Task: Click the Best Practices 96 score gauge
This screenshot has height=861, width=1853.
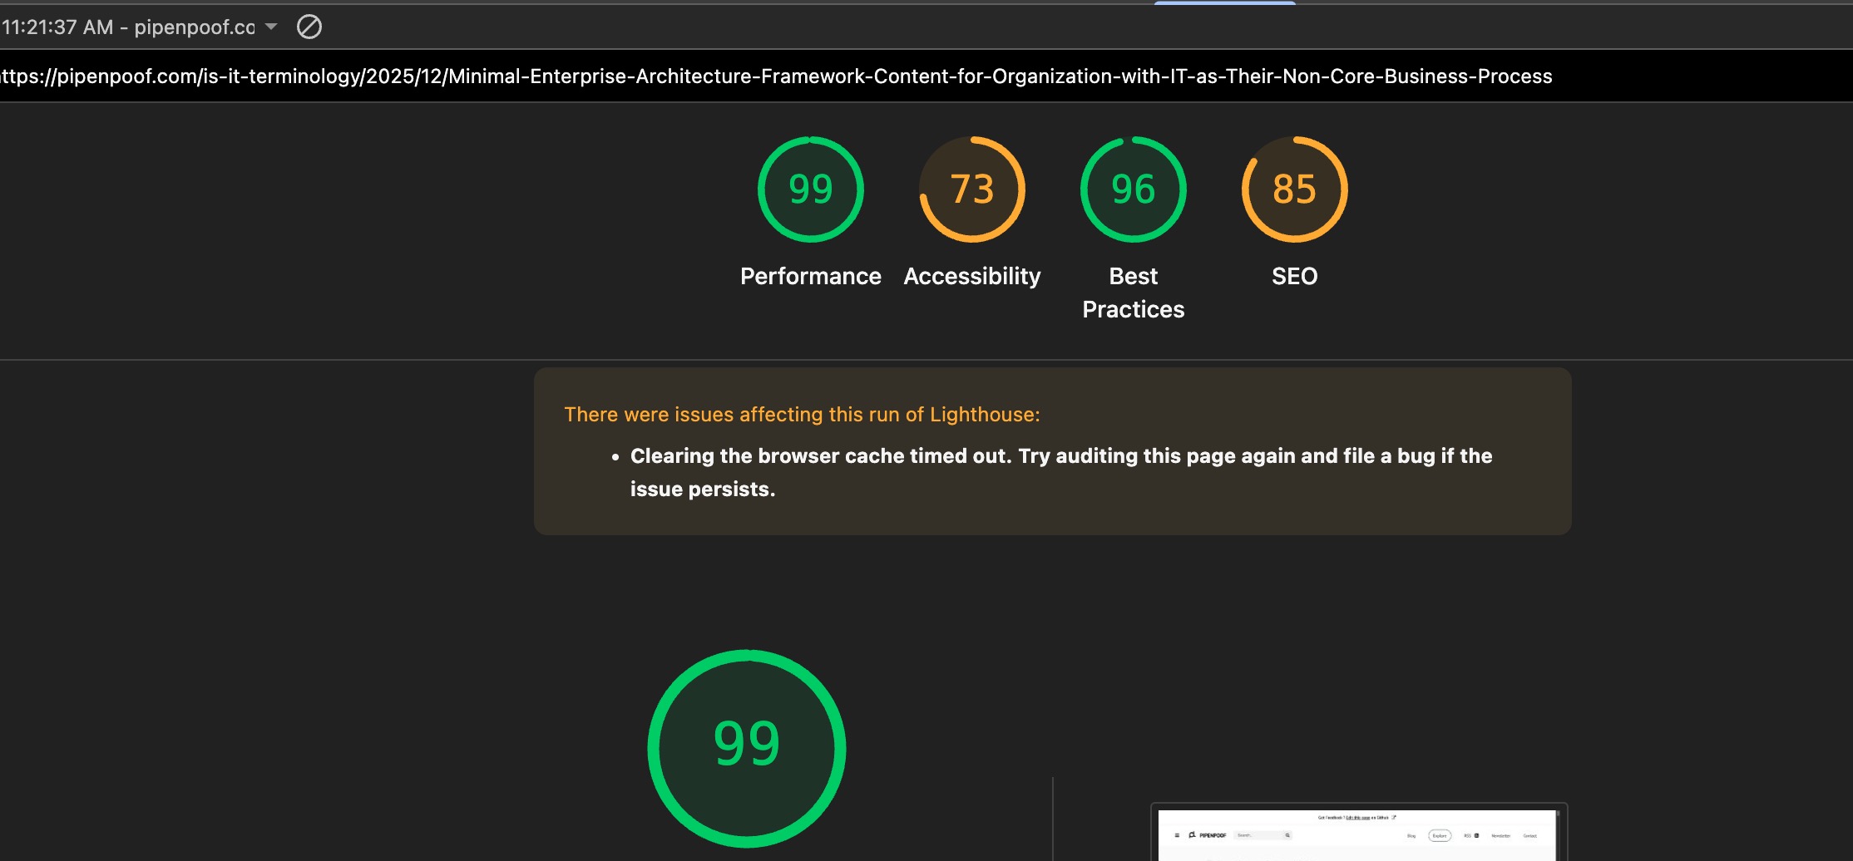Action: tap(1133, 189)
